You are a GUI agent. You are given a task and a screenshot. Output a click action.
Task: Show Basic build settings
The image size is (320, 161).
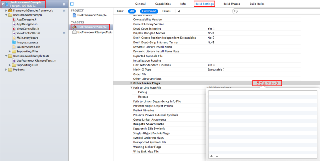coord(120,12)
